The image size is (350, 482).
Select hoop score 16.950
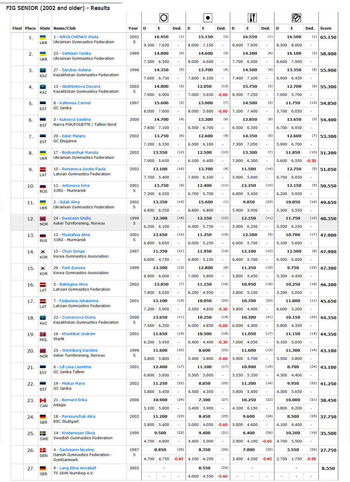161,37
